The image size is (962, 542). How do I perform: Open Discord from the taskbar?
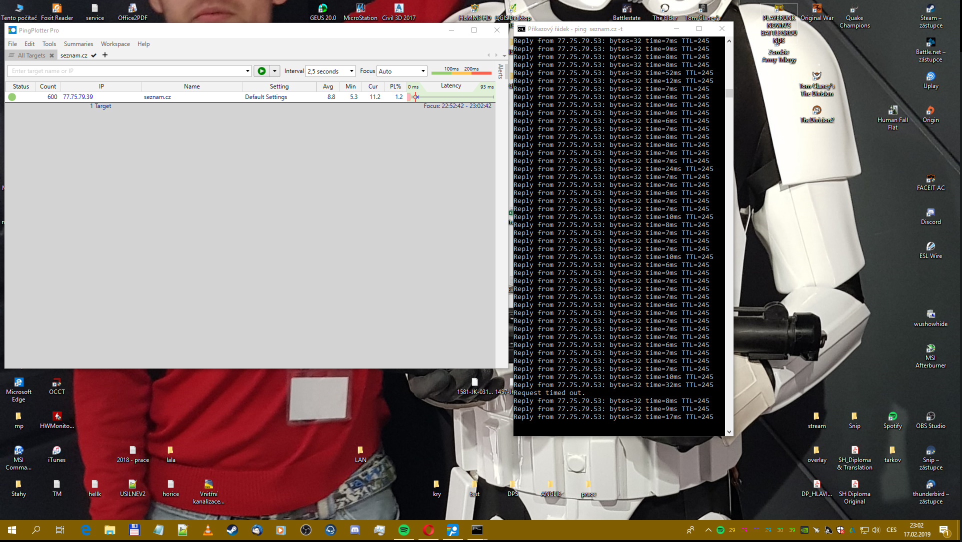click(x=355, y=530)
